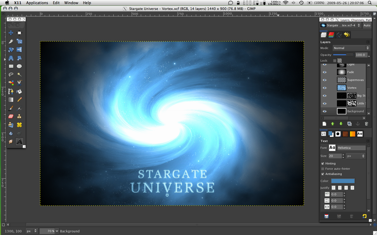This screenshot has width=377, height=235.
Task: Select the Ellipse Select tool
Action: point(19,66)
